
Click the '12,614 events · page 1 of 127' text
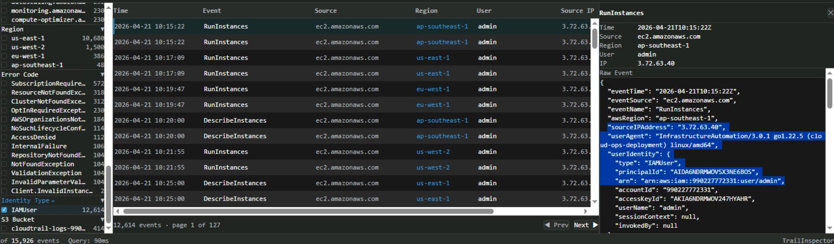pyautogui.click(x=167, y=225)
